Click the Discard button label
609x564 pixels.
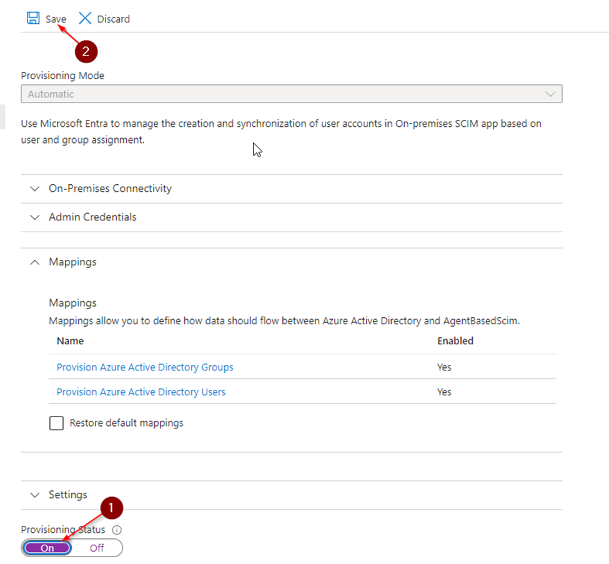pyautogui.click(x=114, y=19)
